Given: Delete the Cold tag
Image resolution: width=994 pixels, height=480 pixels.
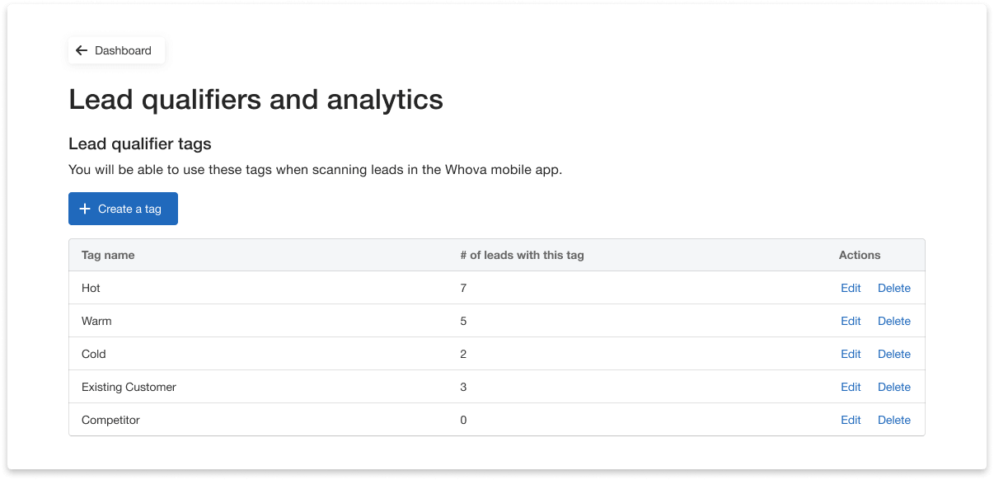Looking at the screenshot, I should click(x=893, y=354).
